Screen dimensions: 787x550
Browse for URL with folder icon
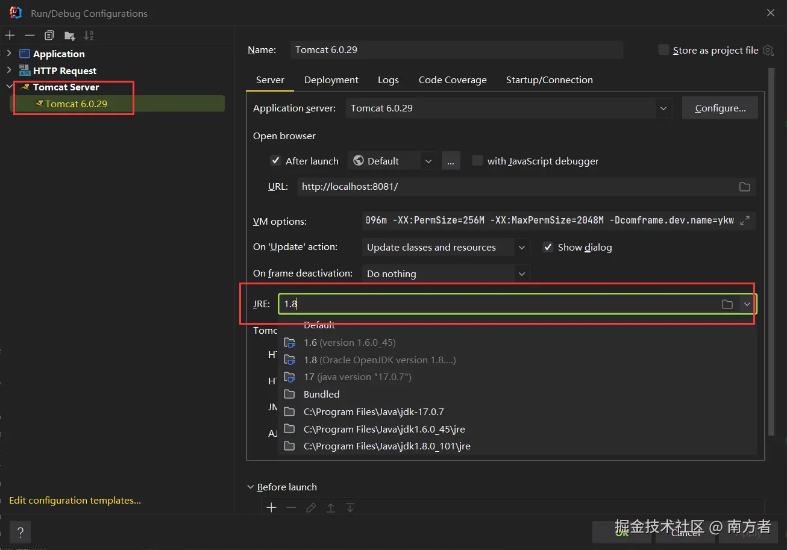point(745,187)
